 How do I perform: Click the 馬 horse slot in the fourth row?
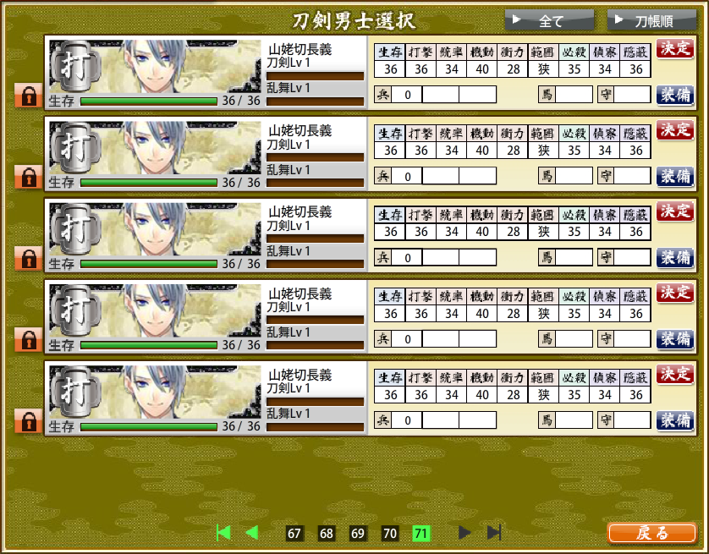566,339
